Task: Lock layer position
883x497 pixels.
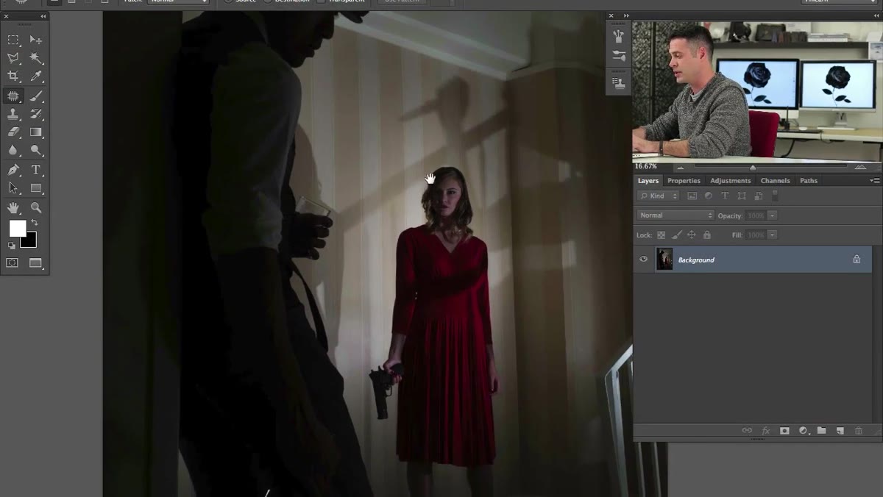Action: click(692, 235)
